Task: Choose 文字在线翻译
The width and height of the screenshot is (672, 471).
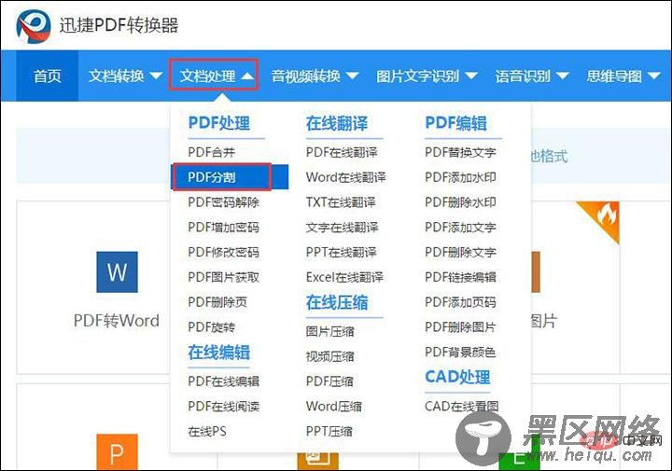Action: point(342,227)
